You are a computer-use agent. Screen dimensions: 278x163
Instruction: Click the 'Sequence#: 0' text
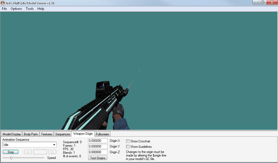(72, 142)
